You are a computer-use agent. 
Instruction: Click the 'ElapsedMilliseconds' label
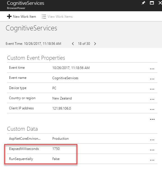tap(24, 149)
